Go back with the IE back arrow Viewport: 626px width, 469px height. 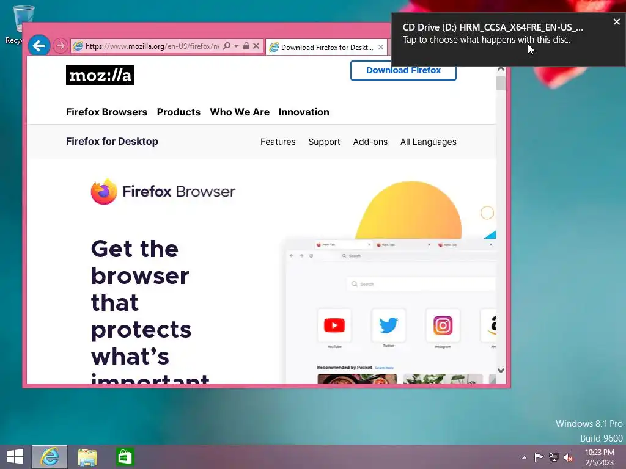click(x=39, y=46)
